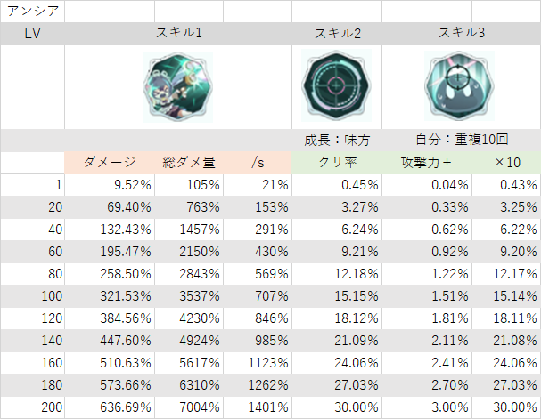Select the 成長：味方 label cell
Screen dimensions: 541x419
coord(337,141)
